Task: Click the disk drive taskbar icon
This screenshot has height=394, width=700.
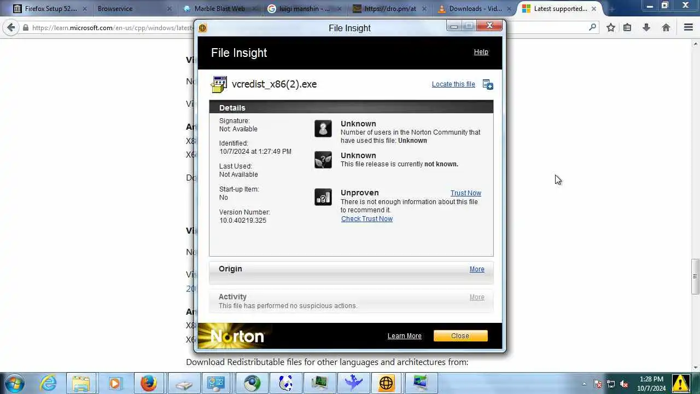Action: 184,384
